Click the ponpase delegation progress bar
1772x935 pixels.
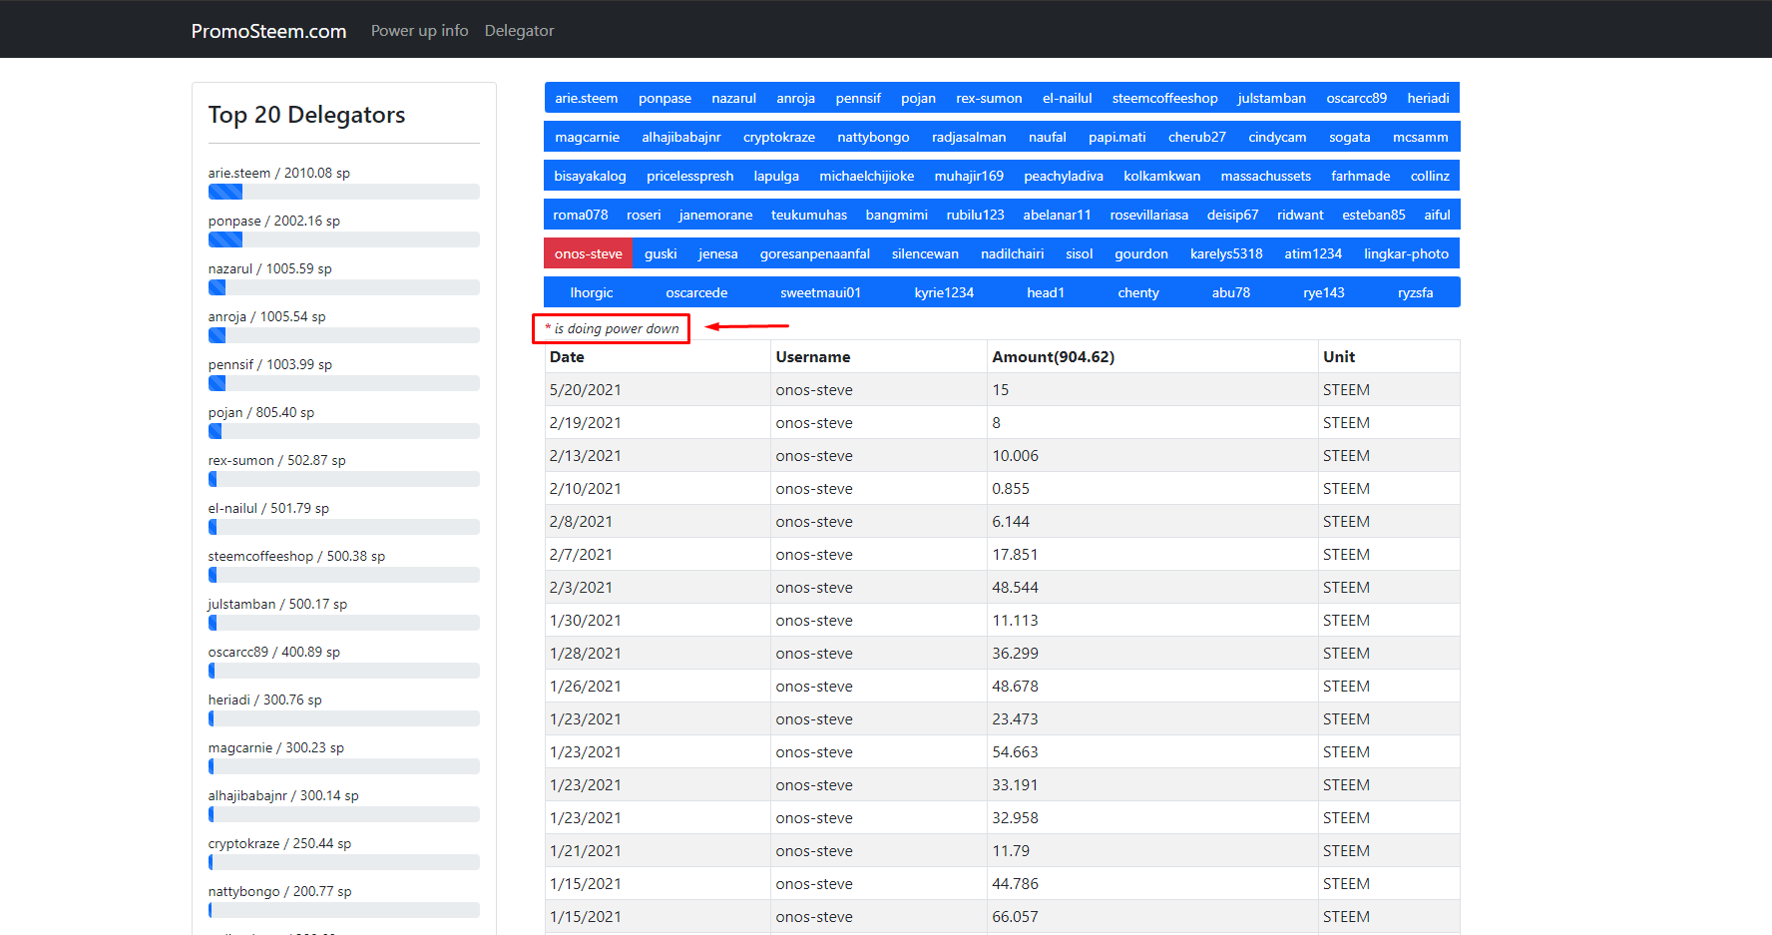344,239
